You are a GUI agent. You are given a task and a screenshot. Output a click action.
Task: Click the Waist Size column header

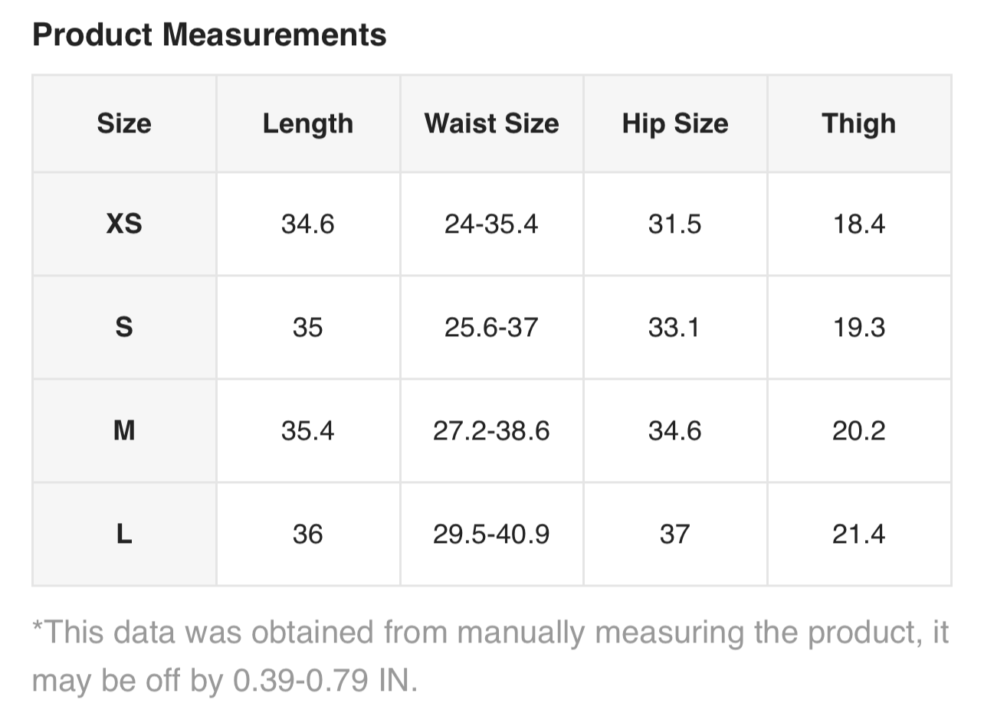click(491, 123)
